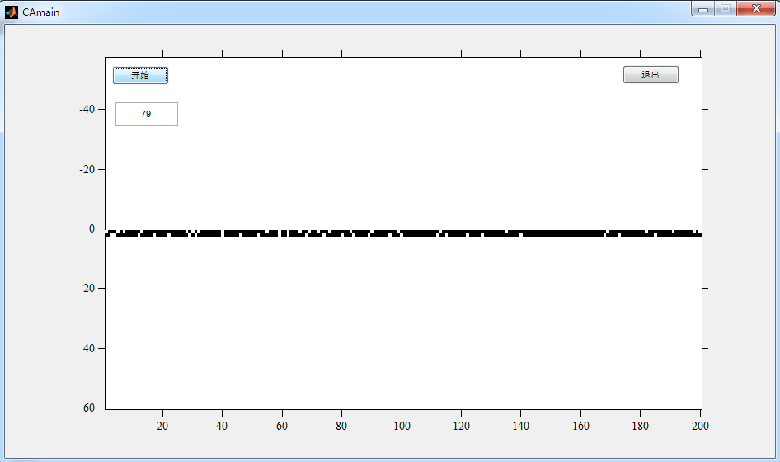This screenshot has height=462, width=780.
Task: Click the y-axis label -40
Action: tap(87, 109)
